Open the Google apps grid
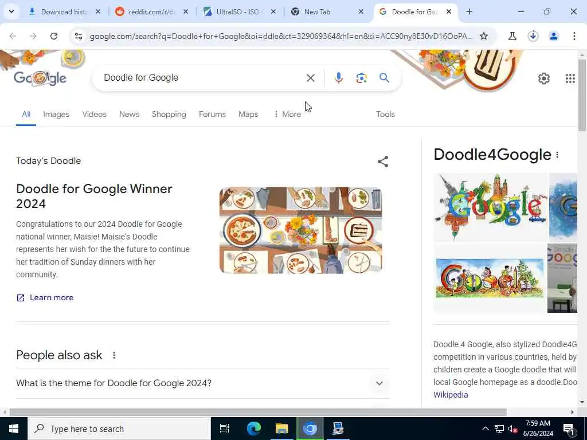The height and width of the screenshot is (440, 587). [x=570, y=78]
